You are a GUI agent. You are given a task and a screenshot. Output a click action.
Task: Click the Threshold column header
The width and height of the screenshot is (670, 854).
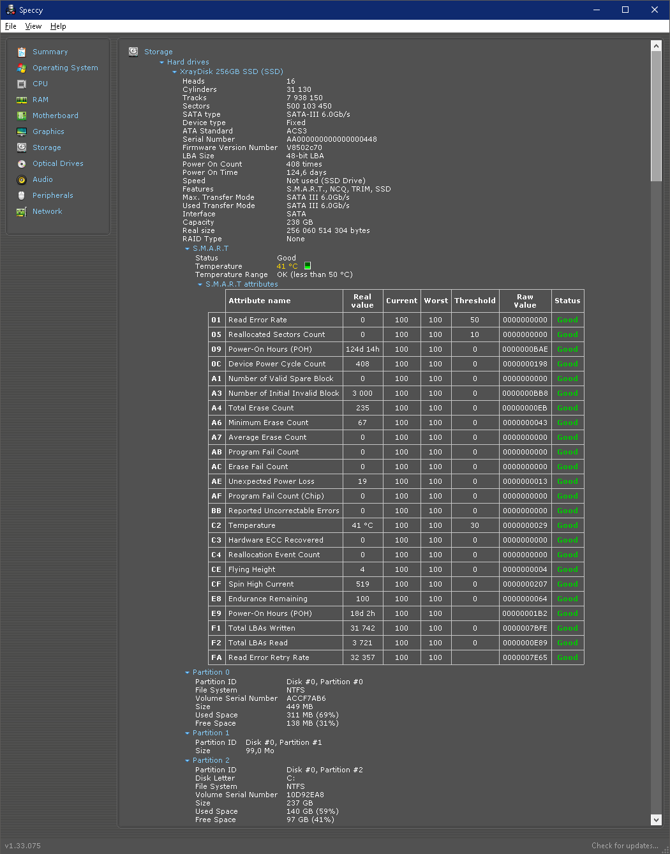click(475, 301)
